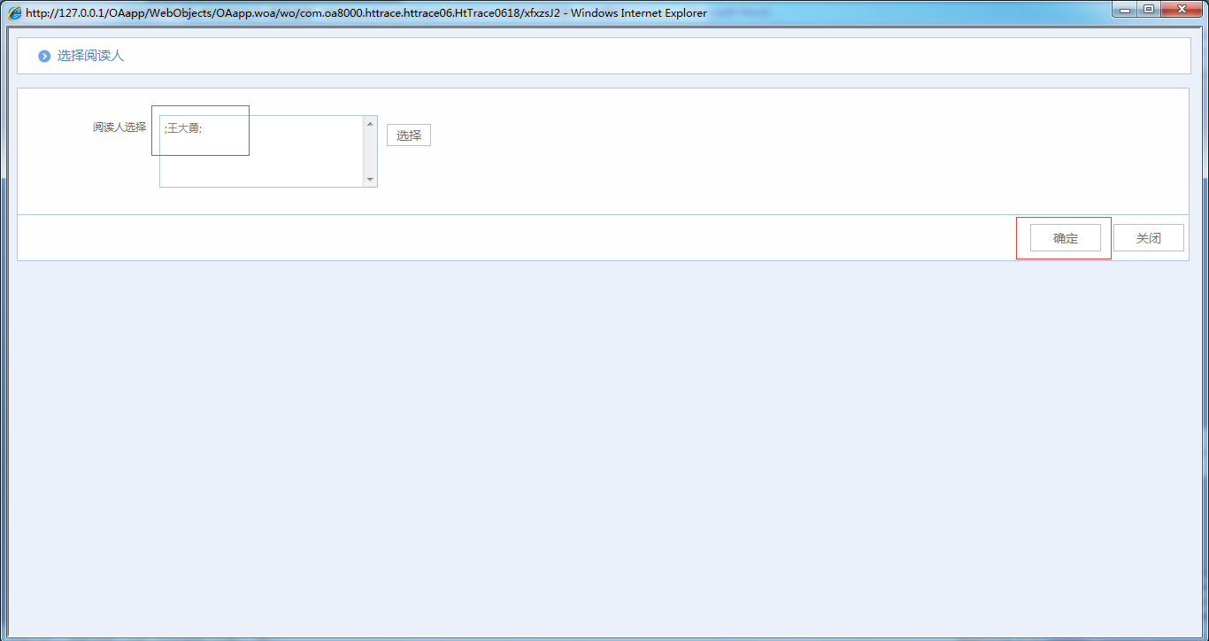Click blank footer bar left of 确定
Screen dimensions: 1209x641
pos(531,238)
